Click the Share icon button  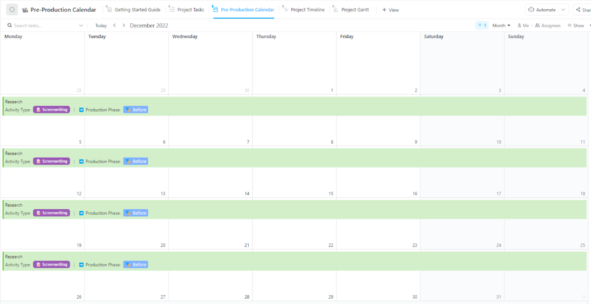point(578,10)
